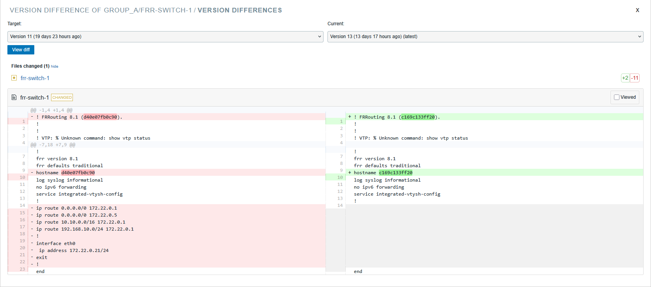Close the version differences dialog
The image size is (651, 287).
[x=637, y=10]
